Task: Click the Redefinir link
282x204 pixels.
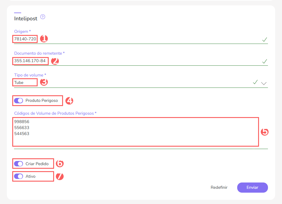Action: point(219,188)
